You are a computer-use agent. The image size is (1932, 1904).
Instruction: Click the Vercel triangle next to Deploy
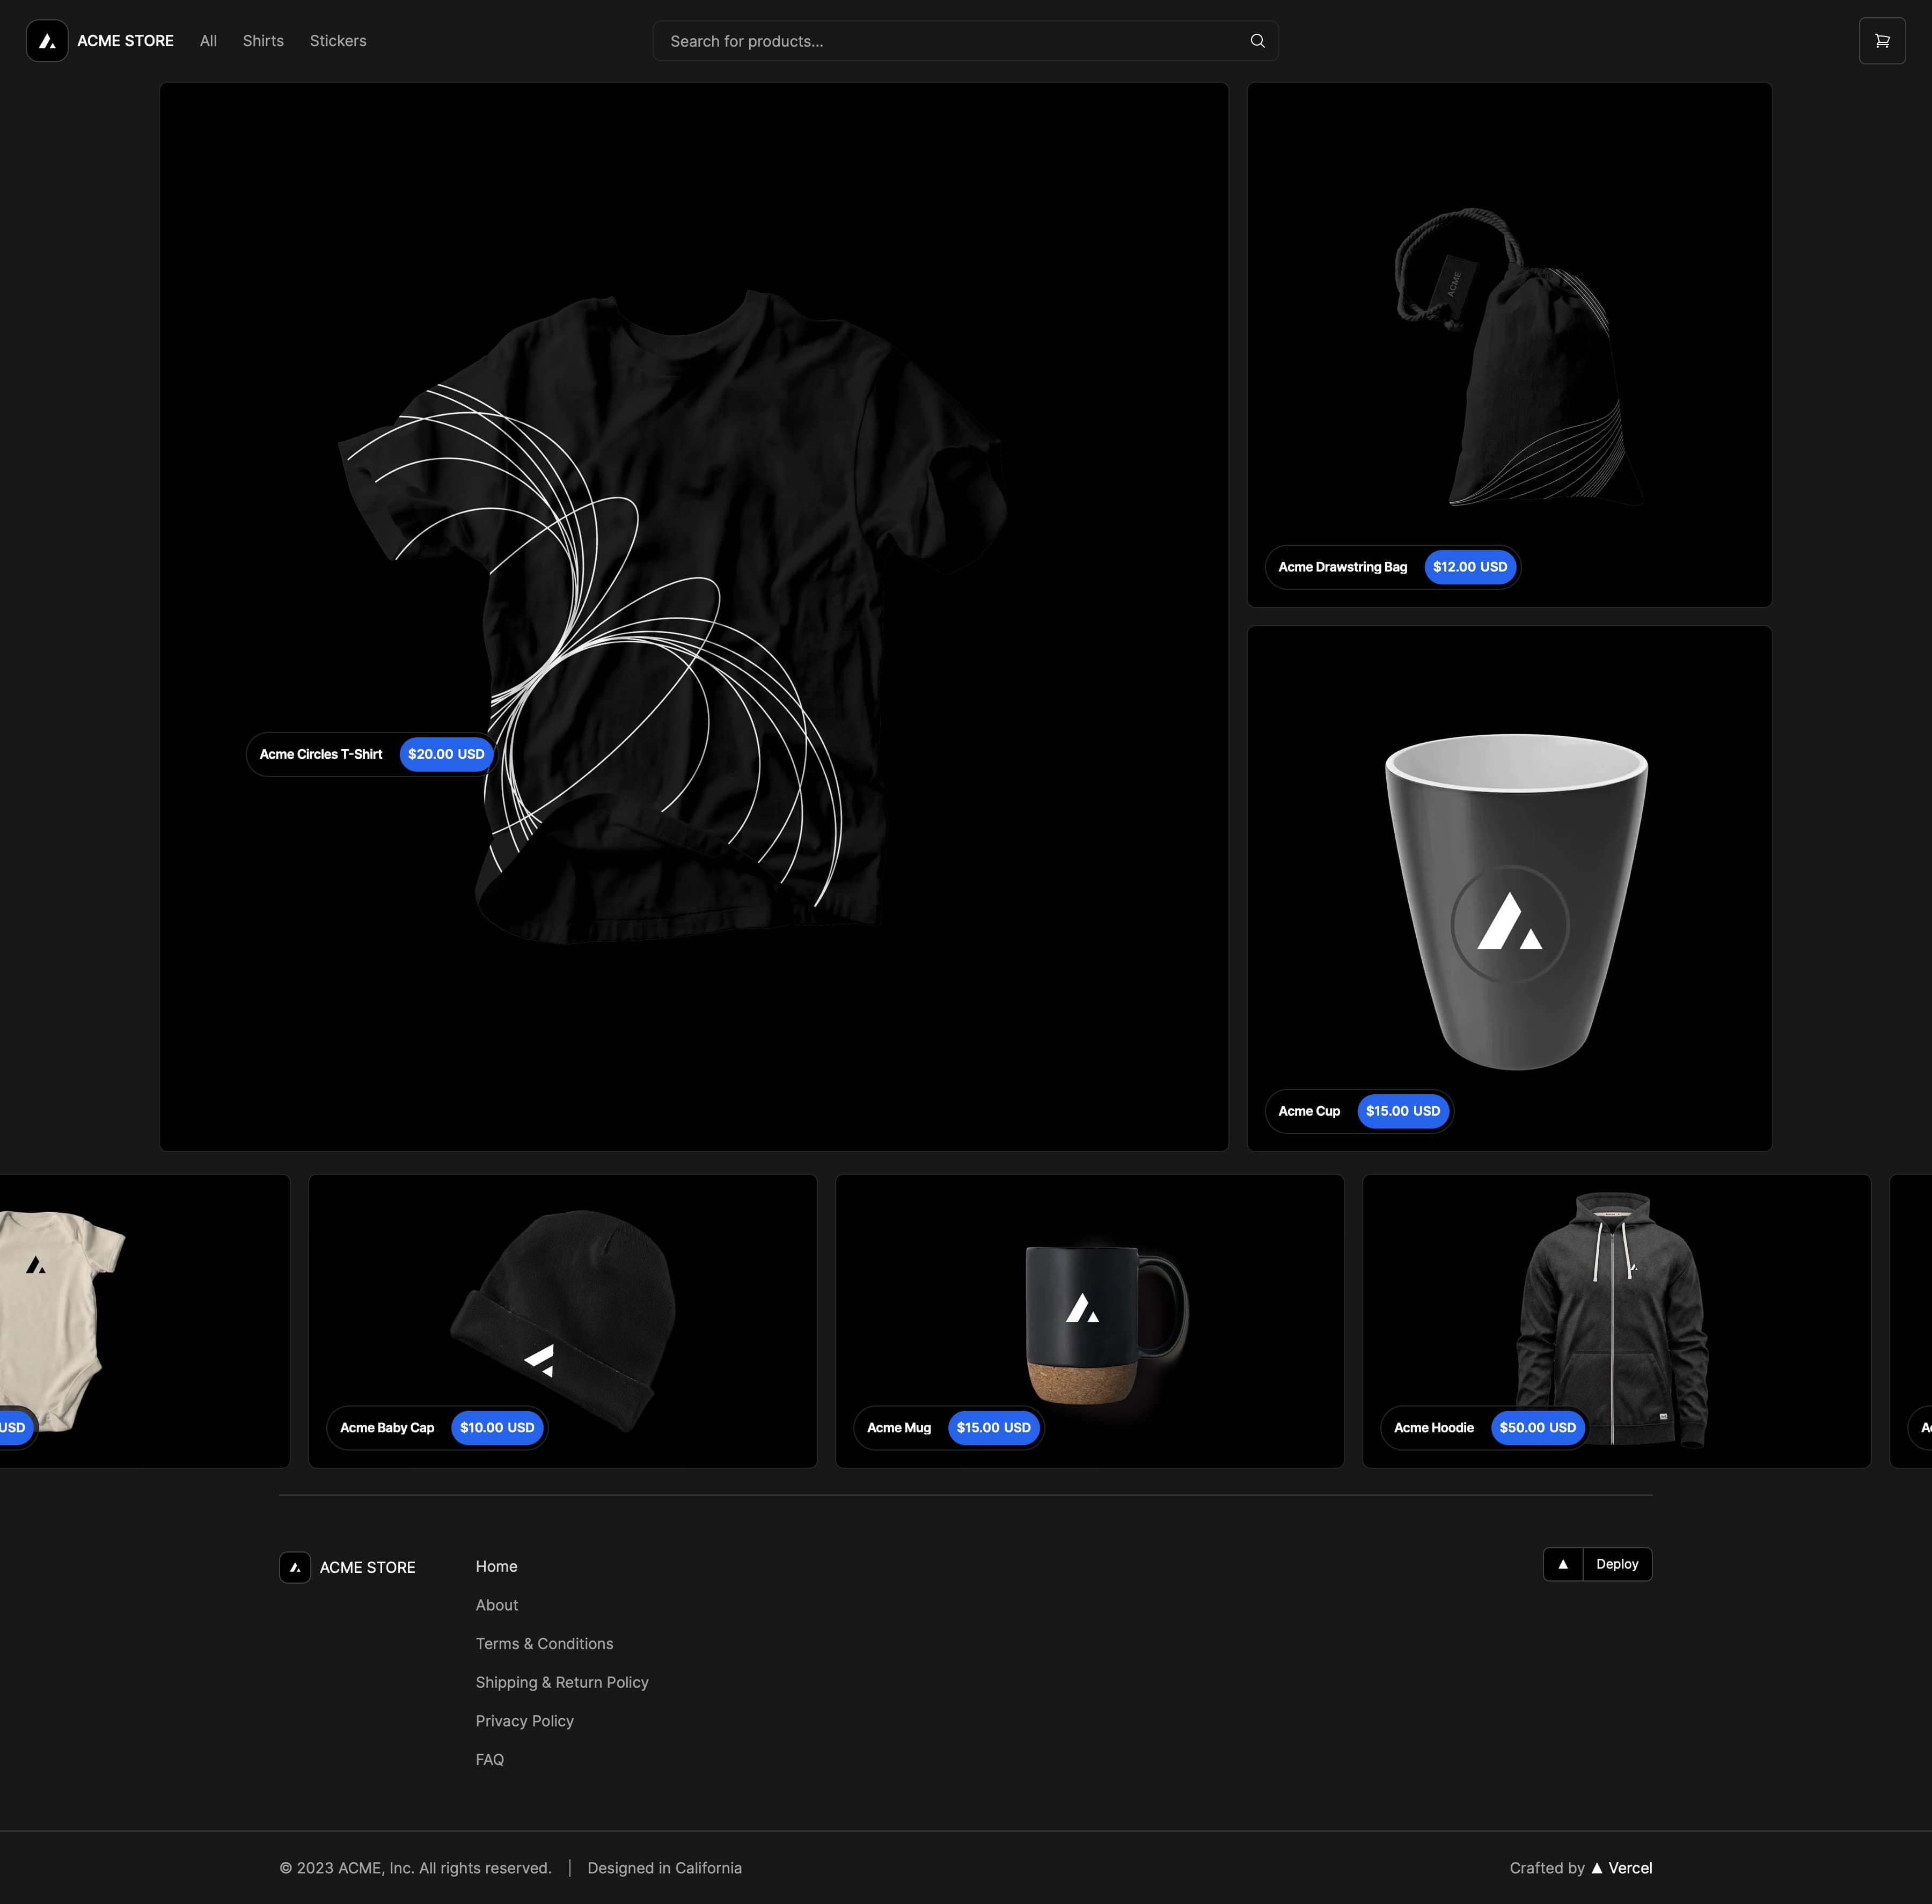click(x=1562, y=1563)
